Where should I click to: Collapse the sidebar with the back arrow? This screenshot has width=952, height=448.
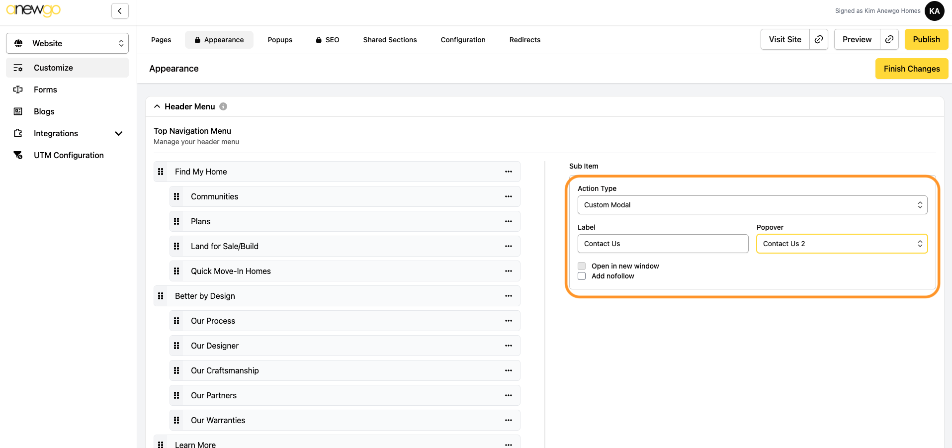pos(120,11)
